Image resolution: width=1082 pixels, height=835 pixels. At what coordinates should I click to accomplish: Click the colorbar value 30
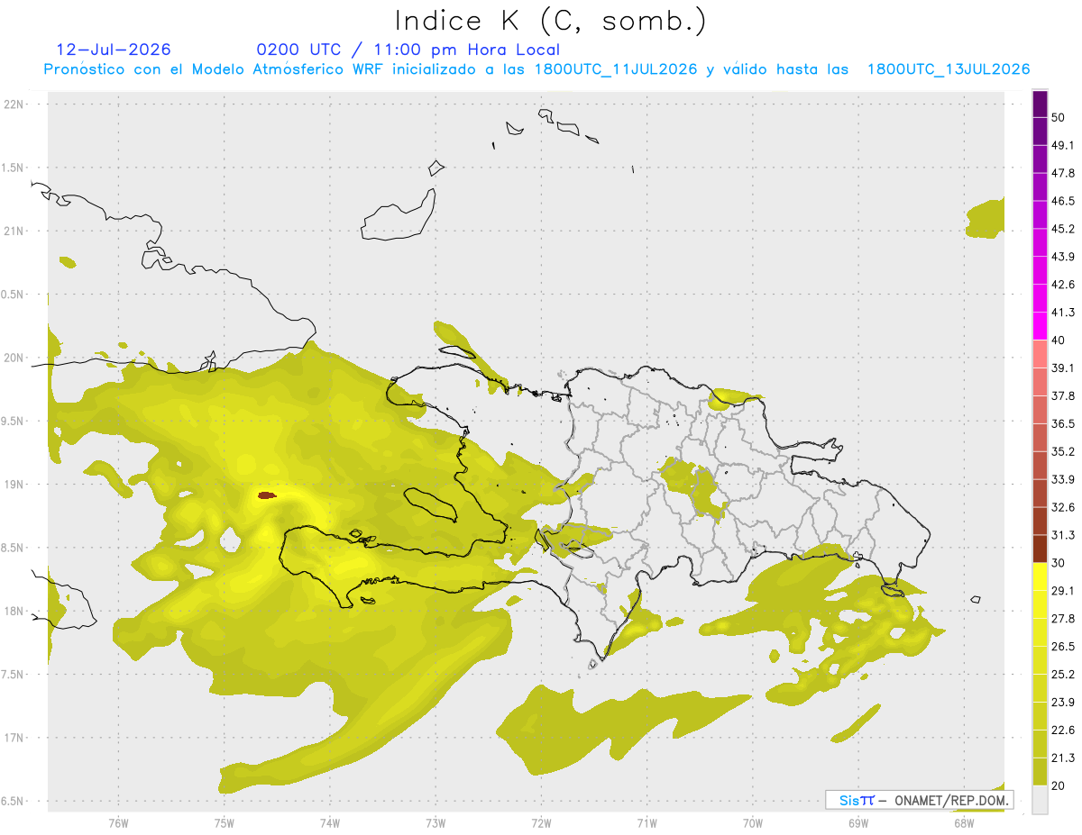(1059, 563)
